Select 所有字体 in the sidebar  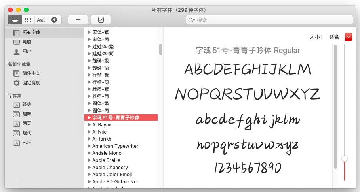point(31,32)
